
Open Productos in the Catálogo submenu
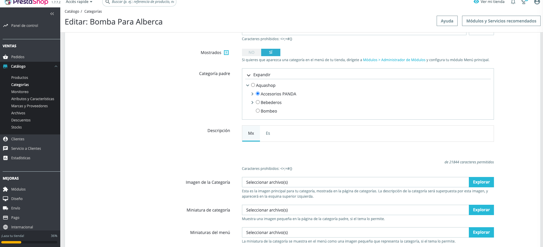[19, 78]
